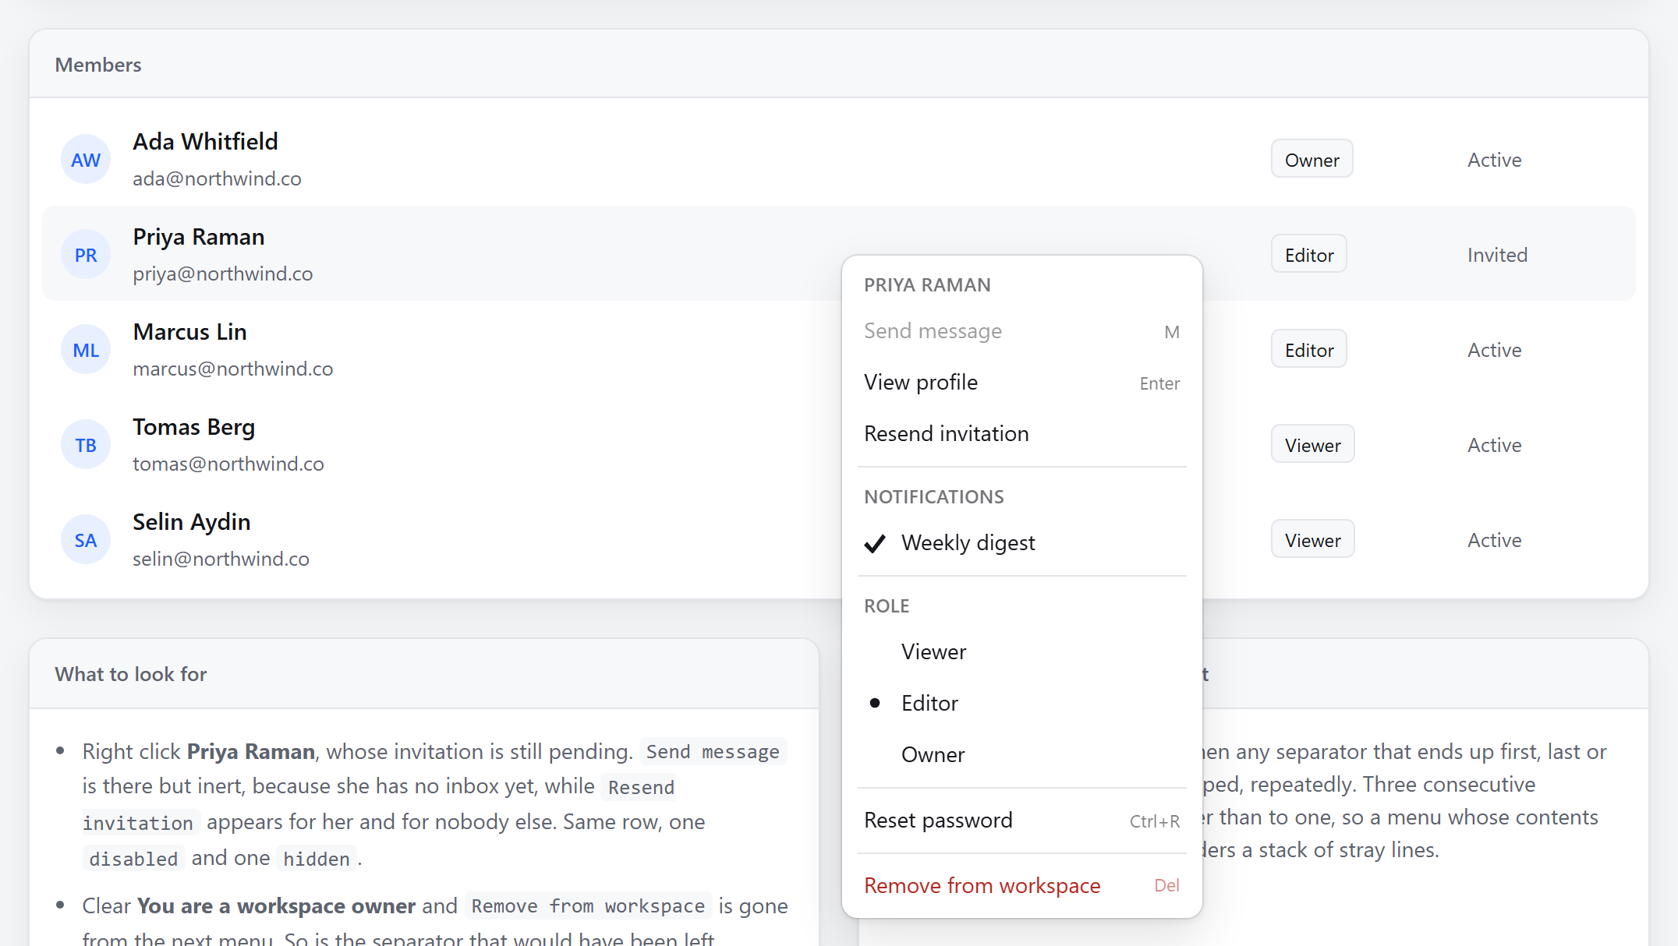Click email marcus@northwind.co

pos(232,369)
